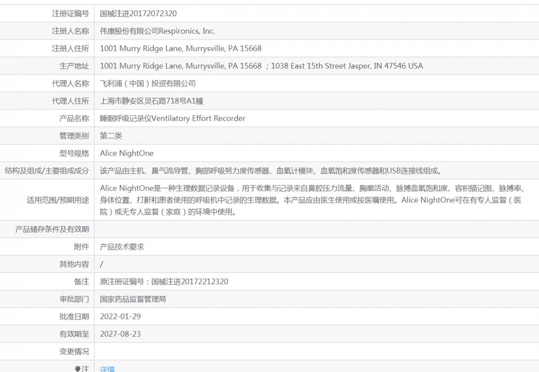The height and width of the screenshot is (372, 539).
Task: Click the expiry date 2027-08-23
Action: pos(120,334)
